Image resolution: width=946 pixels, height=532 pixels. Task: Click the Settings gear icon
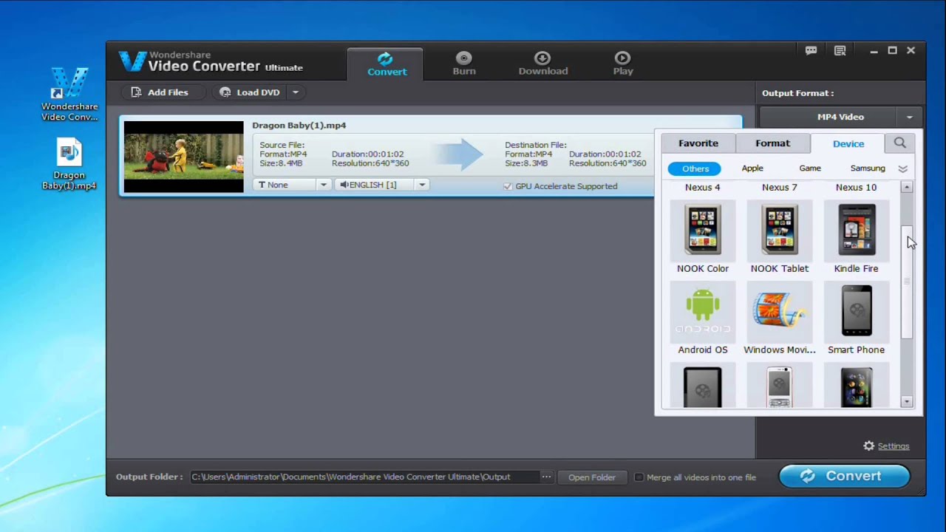coord(869,446)
